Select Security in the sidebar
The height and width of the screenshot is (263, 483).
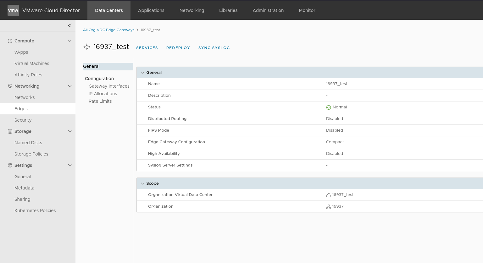coord(23,120)
